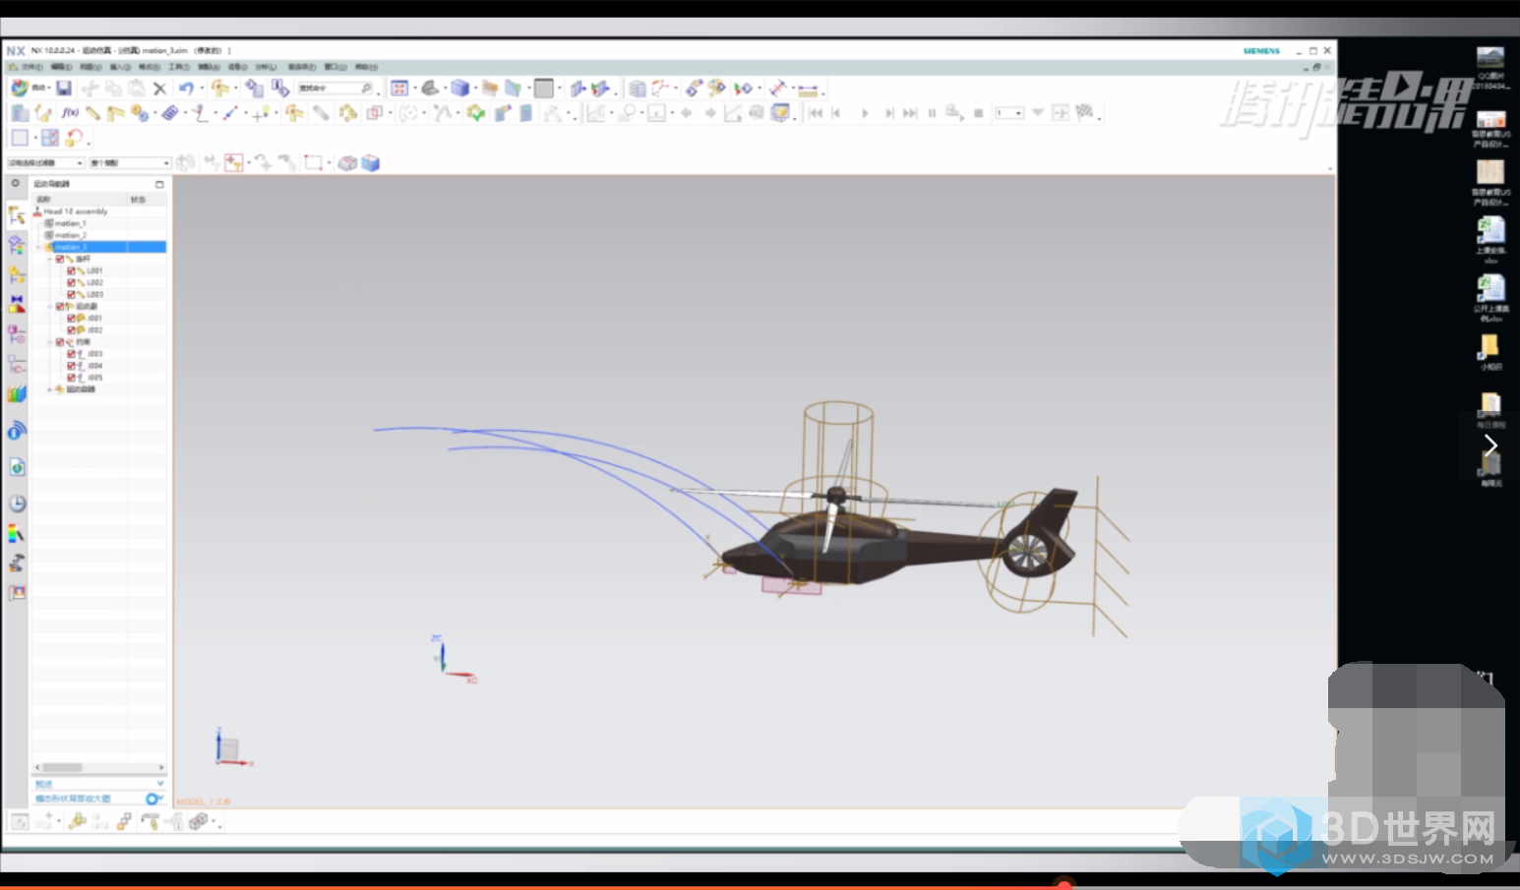The height and width of the screenshot is (890, 1520).
Task: Open the View menu
Action: (91, 67)
